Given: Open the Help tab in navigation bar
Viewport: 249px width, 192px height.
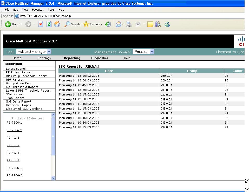Looking at the screenshot, I should (127, 58).
